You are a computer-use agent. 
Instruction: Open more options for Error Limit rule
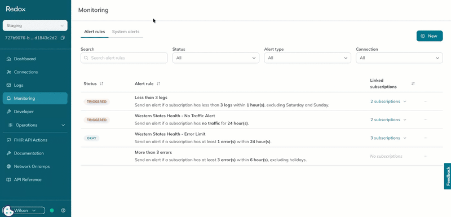click(426, 138)
